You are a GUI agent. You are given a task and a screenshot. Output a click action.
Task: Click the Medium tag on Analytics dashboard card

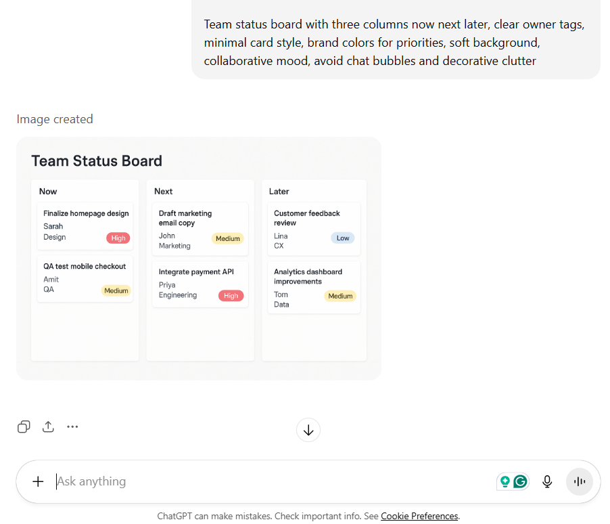pos(340,296)
